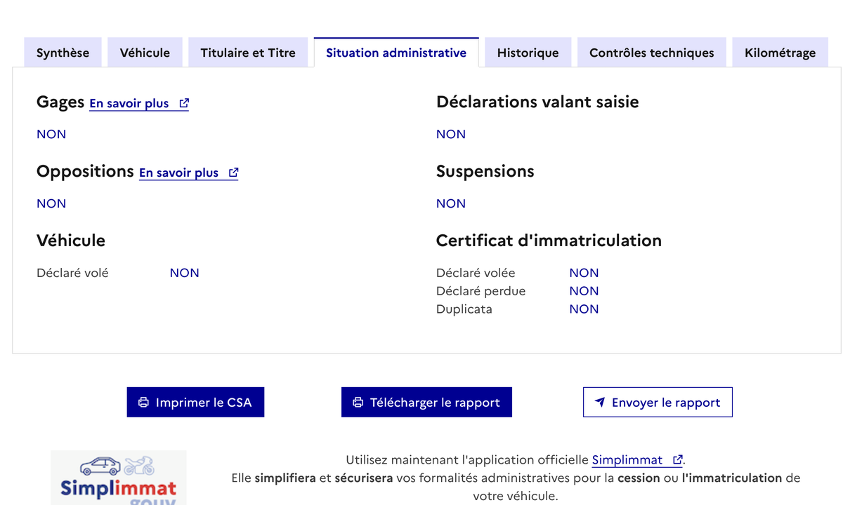Image resolution: width=843 pixels, height=505 pixels.
Task: Click the Simplimmat logo image
Action: coord(118,478)
